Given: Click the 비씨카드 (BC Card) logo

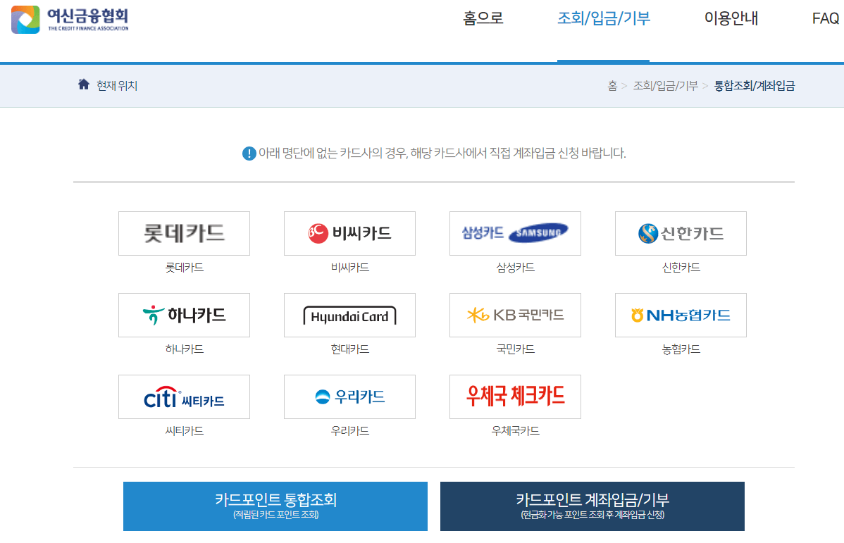Looking at the screenshot, I should tap(349, 233).
